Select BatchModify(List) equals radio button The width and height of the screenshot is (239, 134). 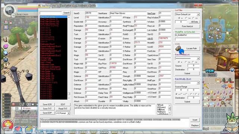click(179, 62)
